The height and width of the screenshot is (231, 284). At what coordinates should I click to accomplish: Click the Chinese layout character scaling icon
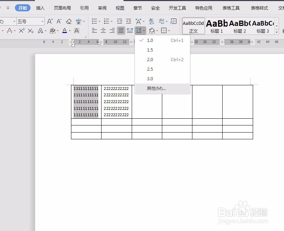(138, 21)
